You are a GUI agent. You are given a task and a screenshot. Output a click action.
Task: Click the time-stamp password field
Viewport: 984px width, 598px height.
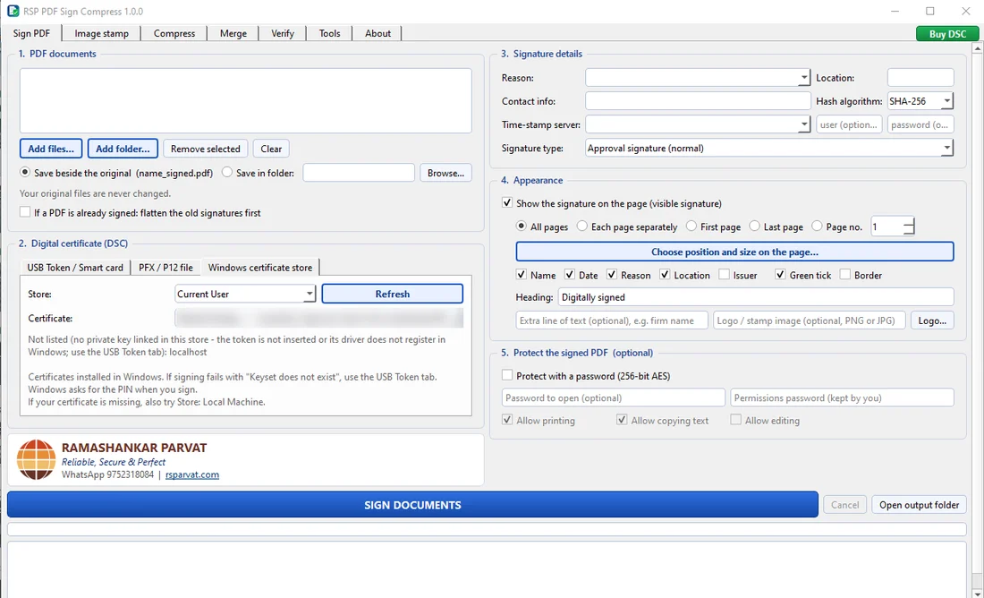920,124
